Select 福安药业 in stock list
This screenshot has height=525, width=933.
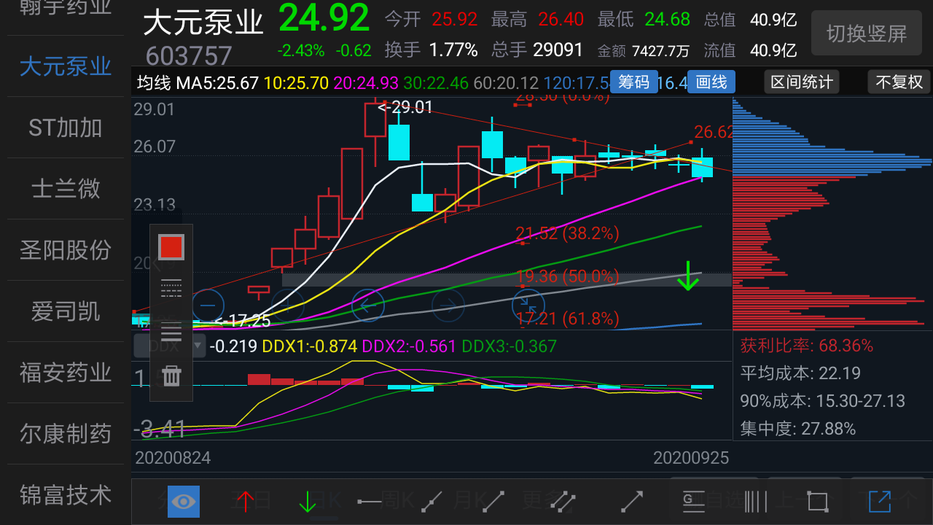[x=66, y=373]
